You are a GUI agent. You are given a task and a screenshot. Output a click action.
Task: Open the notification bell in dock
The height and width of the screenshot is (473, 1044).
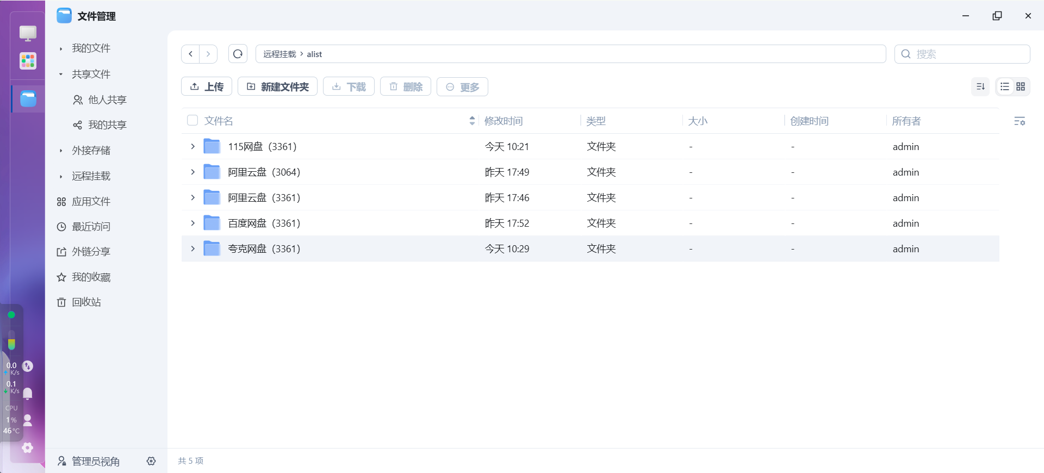(x=28, y=393)
